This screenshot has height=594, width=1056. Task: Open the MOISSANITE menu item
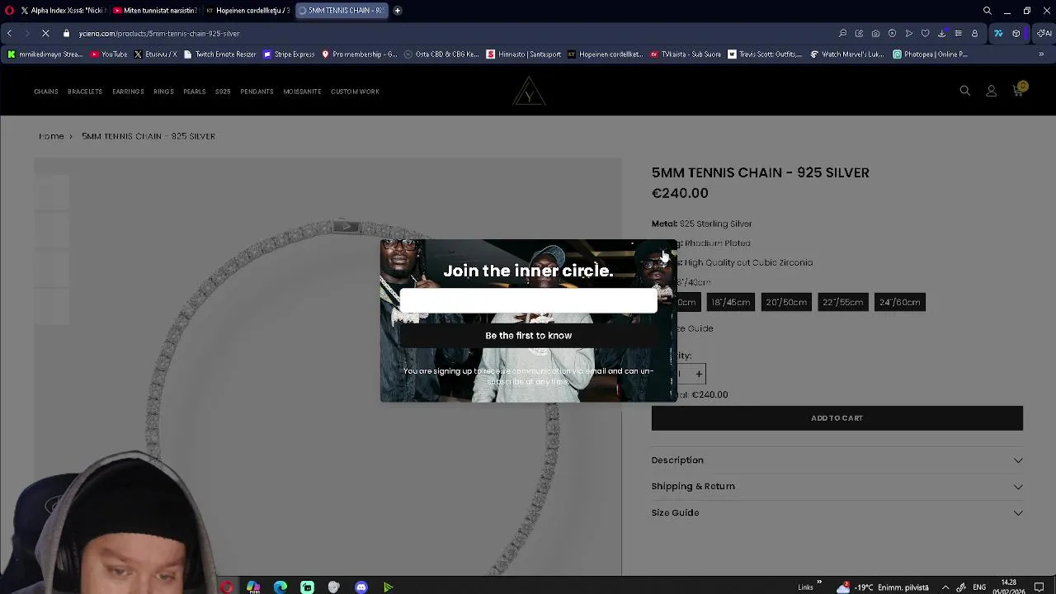coord(302,92)
